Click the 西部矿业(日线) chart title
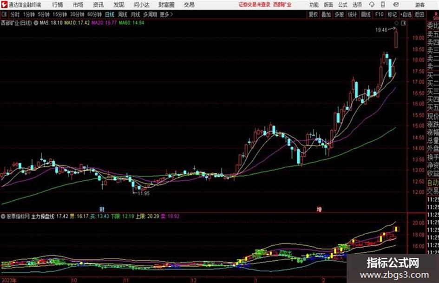The image size is (439, 283). (x=16, y=23)
